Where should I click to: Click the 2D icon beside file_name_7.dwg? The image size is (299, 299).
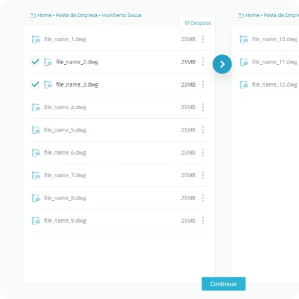[x=36, y=175]
